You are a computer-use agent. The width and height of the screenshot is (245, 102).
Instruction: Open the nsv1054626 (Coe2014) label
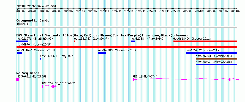coord(202,50)
